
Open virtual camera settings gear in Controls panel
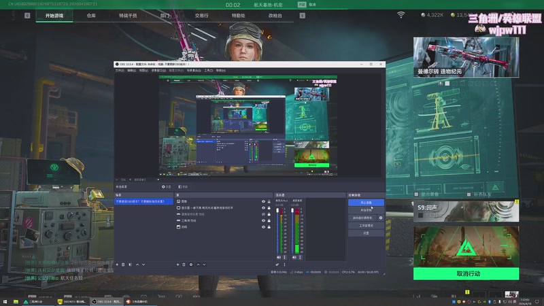(381, 218)
